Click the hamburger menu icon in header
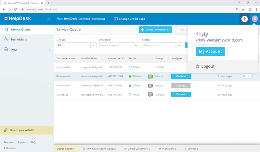The image size is (260, 152). click(x=49, y=19)
